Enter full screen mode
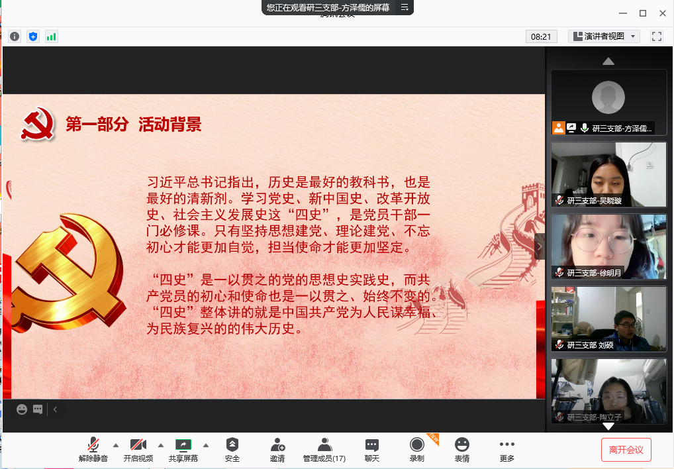The image size is (674, 469). click(x=657, y=36)
